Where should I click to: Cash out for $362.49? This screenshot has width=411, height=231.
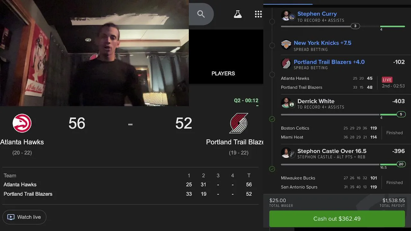pyautogui.click(x=337, y=219)
